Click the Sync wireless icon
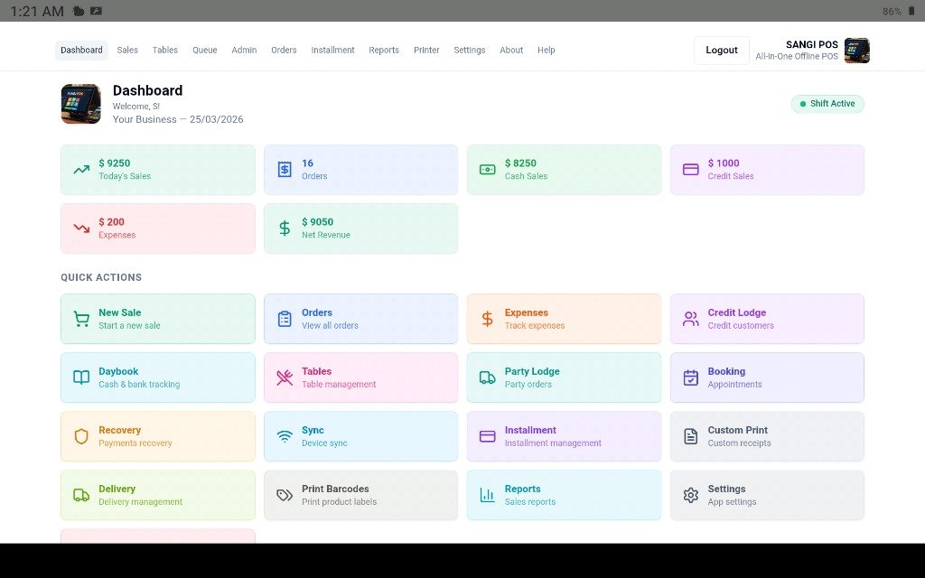925x578 pixels. click(x=284, y=435)
